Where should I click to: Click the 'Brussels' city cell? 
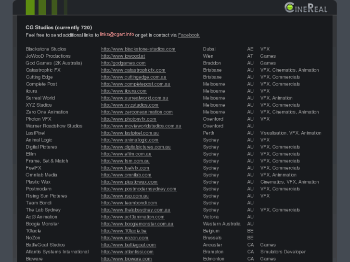[212, 238]
